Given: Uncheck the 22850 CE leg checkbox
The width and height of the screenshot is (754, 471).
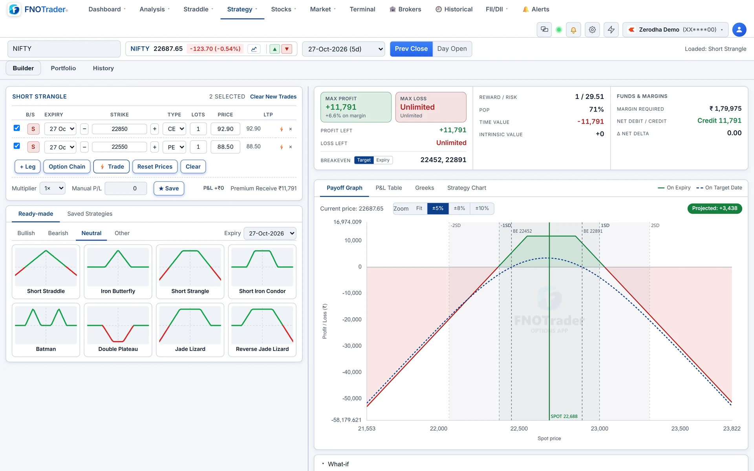Looking at the screenshot, I should (x=16, y=128).
